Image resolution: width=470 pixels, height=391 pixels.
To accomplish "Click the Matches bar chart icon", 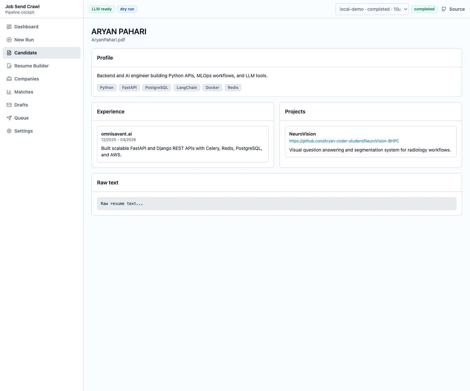I will (9, 92).
